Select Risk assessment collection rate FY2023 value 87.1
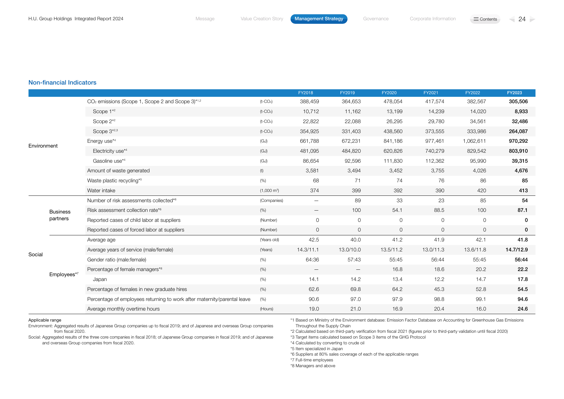This screenshot has height=399, width=564. (523, 210)
